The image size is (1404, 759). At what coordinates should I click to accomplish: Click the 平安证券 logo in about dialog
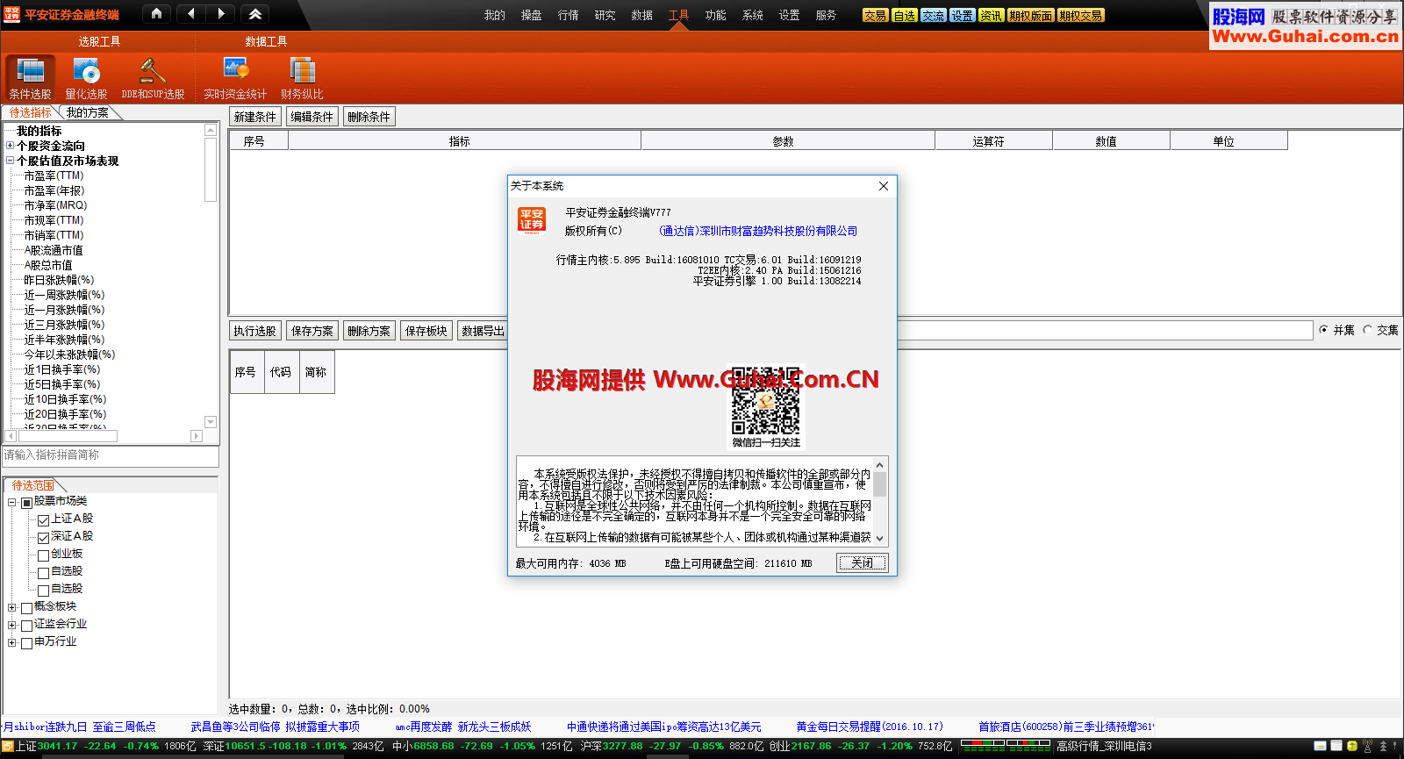532,220
